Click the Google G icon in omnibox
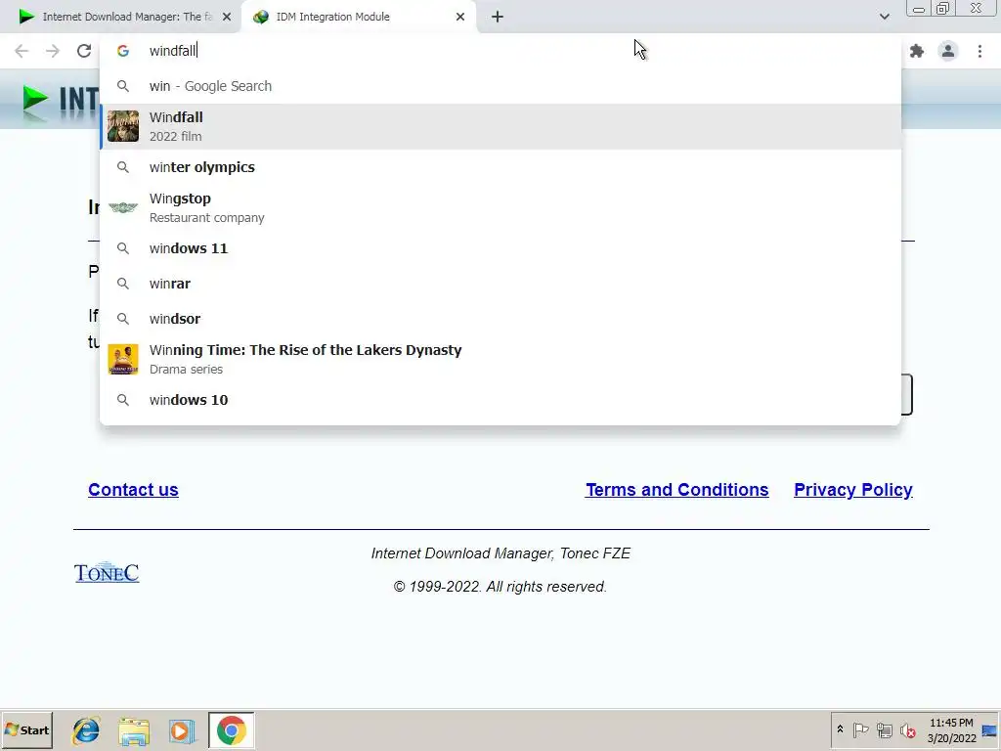The image size is (1001, 751). click(123, 51)
